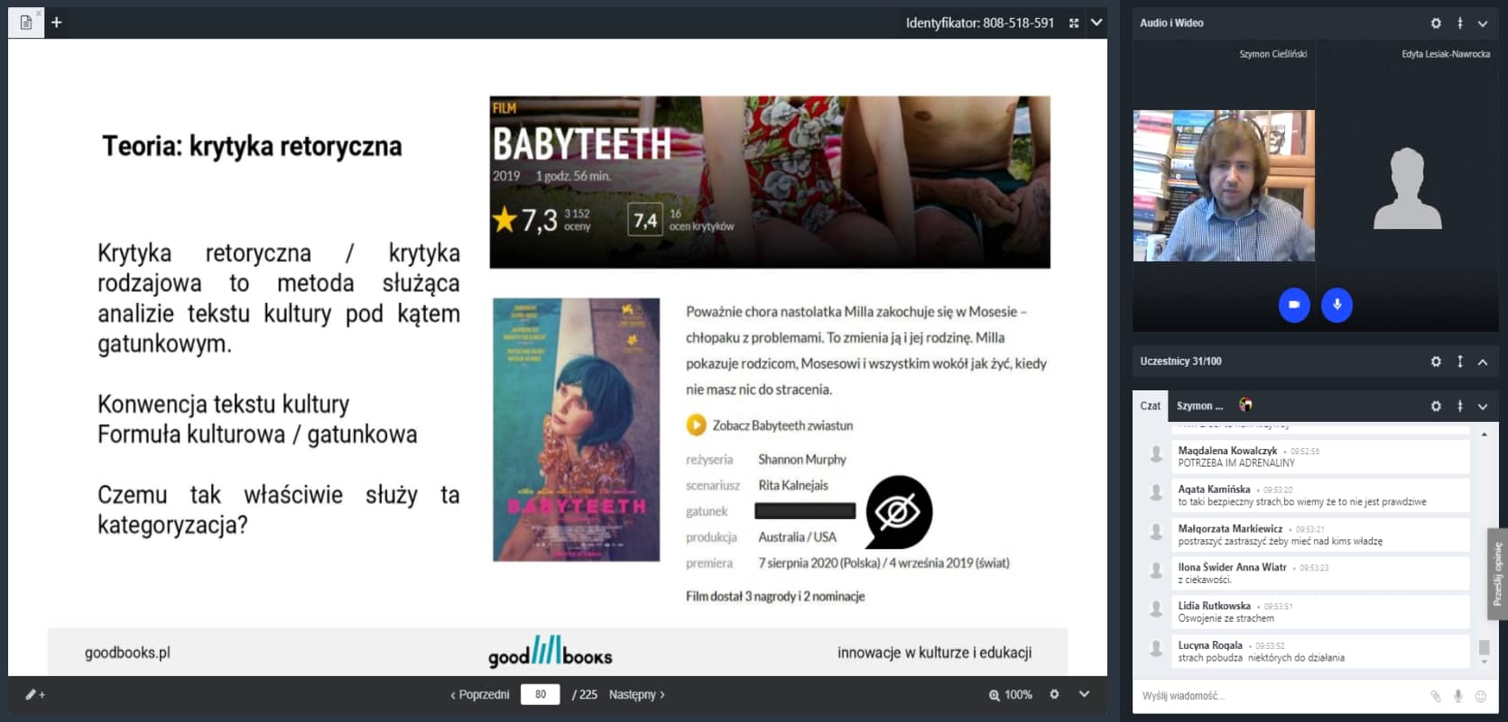The height and width of the screenshot is (722, 1508).
Task: Attach a file with paperclip icon
Action: pyautogui.click(x=1436, y=696)
